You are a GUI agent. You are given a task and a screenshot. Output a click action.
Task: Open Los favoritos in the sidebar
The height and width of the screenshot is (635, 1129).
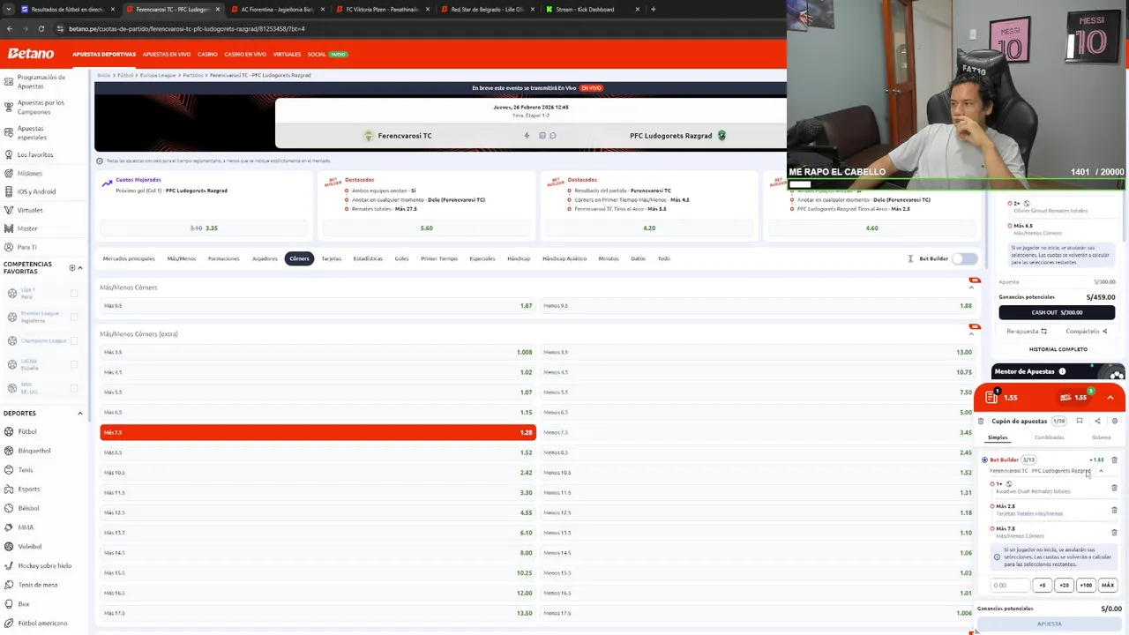coord(35,154)
